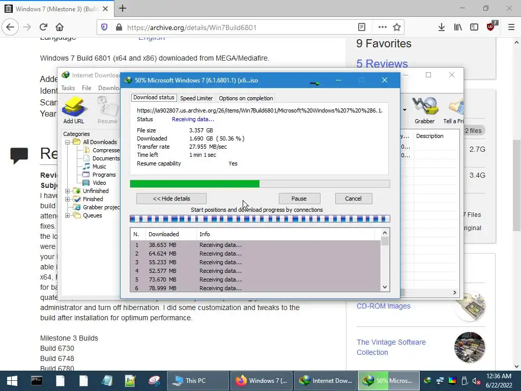Open the Windows Start menu
The height and width of the screenshot is (391, 521).
12,381
